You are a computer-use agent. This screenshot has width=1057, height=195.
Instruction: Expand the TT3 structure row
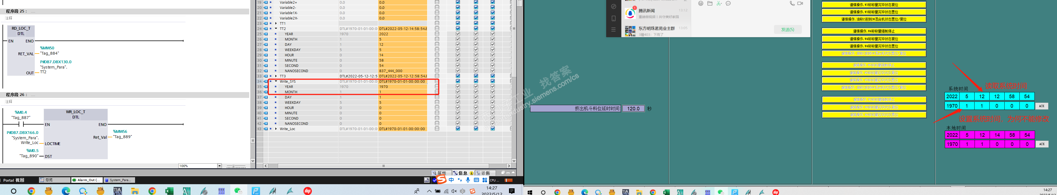point(276,76)
